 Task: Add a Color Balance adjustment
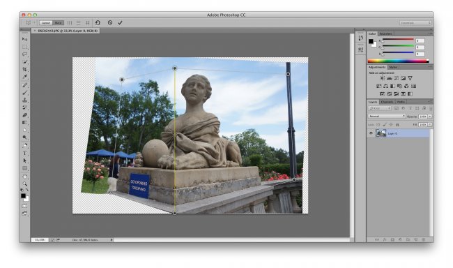385,86
